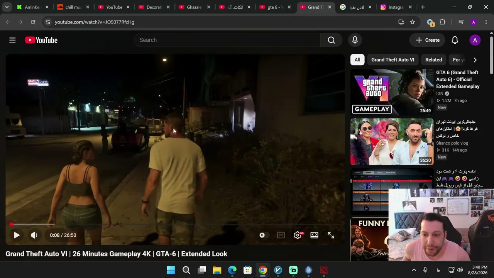The width and height of the screenshot is (494, 278).
Task: Open File Explorer from the taskbar
Action: (x=217, y=270)
